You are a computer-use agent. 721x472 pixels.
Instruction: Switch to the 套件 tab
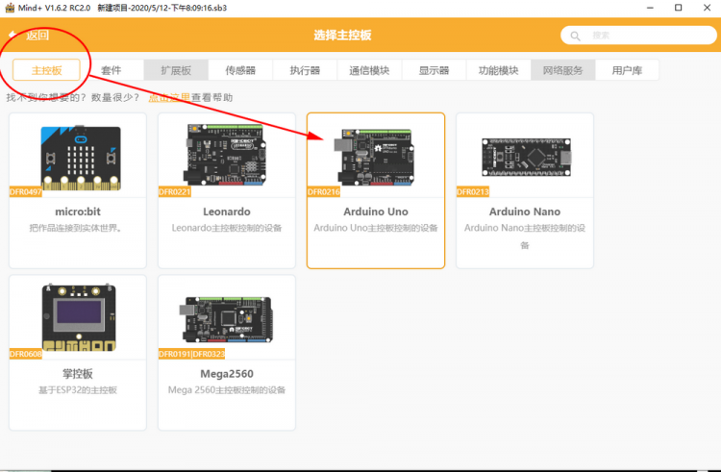coord(112,70)
